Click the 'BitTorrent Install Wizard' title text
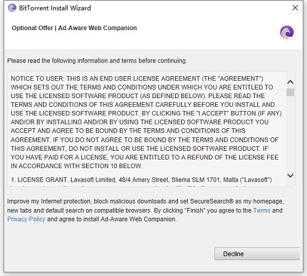 pos(55,8)
